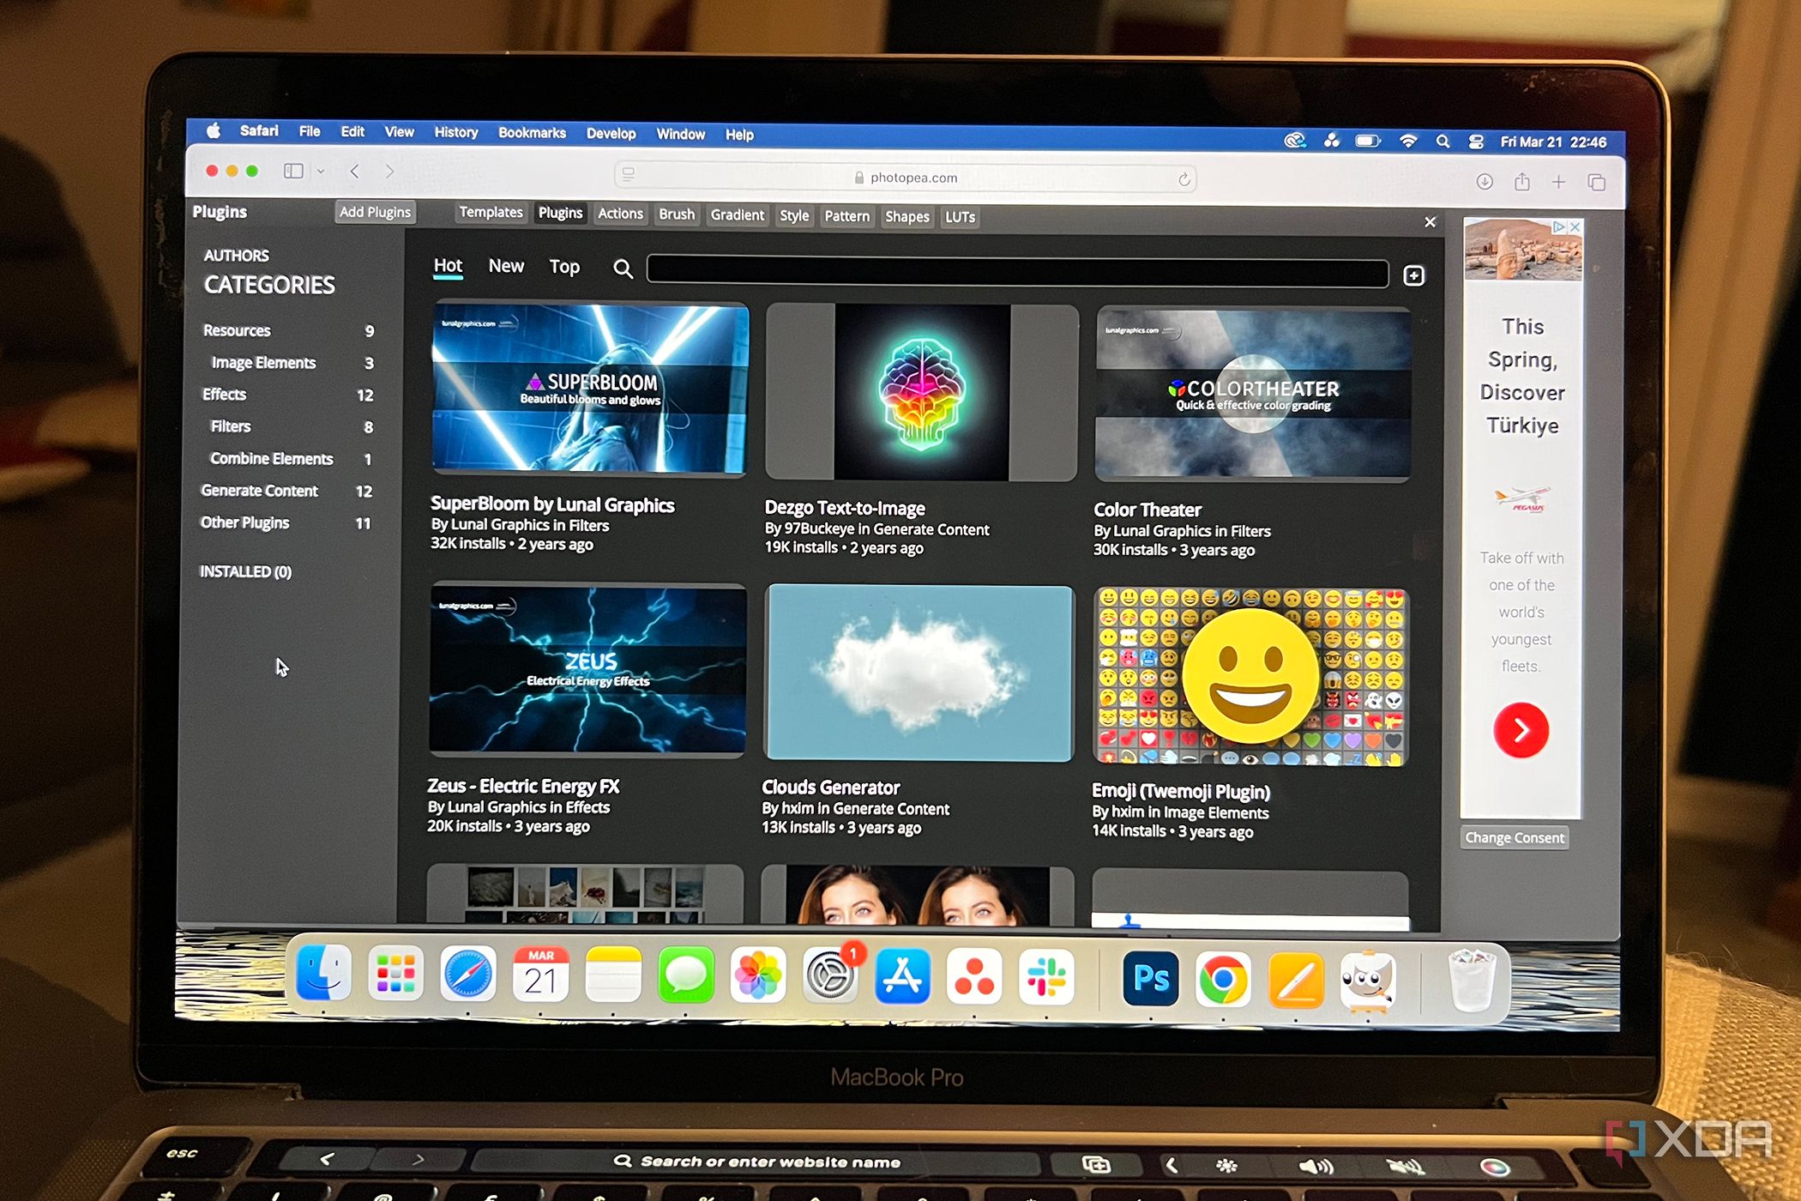Open the Dezgo Text-to-Image thumbnail
This screenshot has width=1801, height=1201.
point(921,391)
